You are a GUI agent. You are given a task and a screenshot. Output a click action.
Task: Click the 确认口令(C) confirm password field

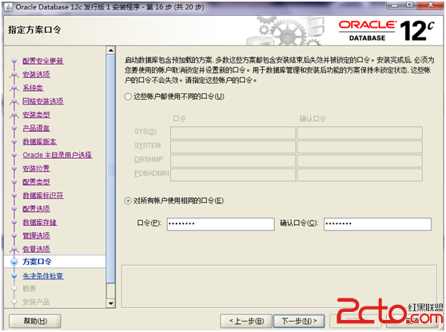click(x=377, y=223)
